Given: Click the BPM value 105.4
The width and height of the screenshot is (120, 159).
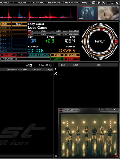Looking at the screenshot, I should click(x=70, y=41).
